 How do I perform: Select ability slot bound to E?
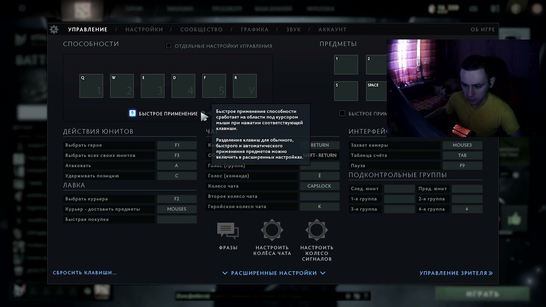point(153,86)
